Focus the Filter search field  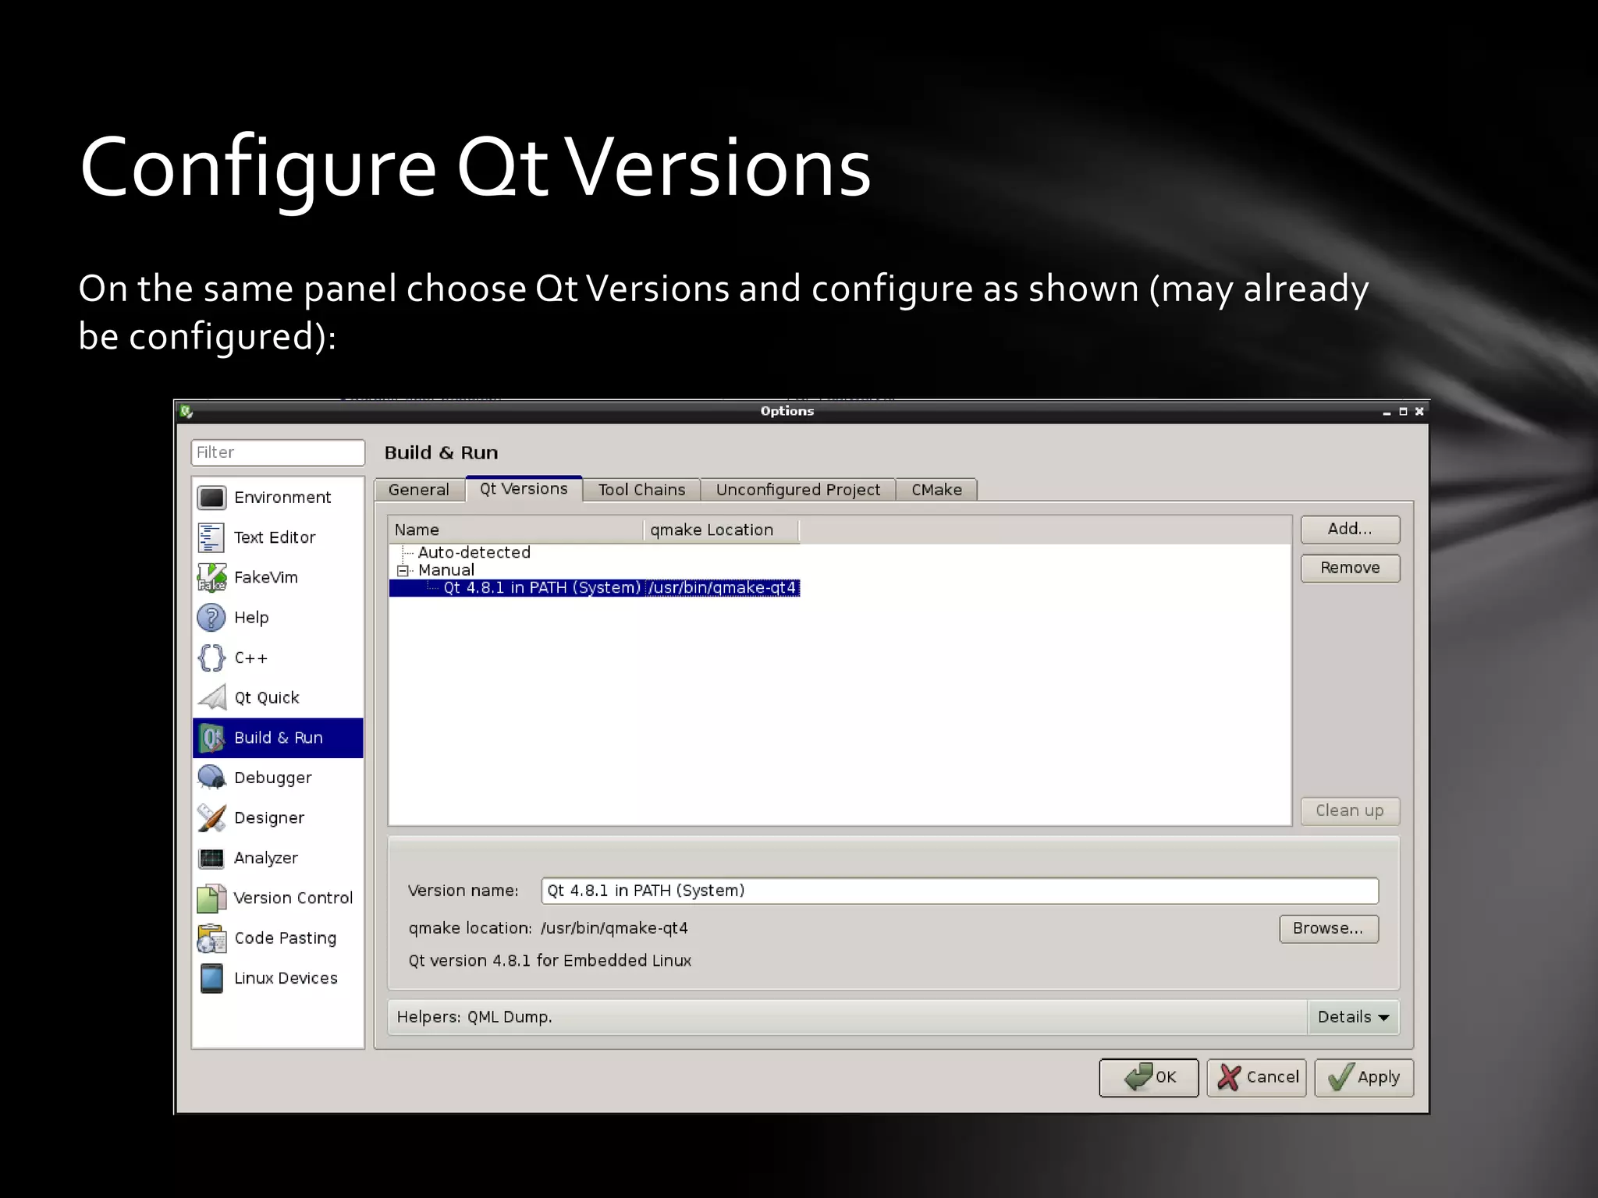pyautogui.click(x=278, y=452)
